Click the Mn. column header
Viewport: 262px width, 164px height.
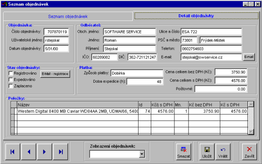(181, 105)
